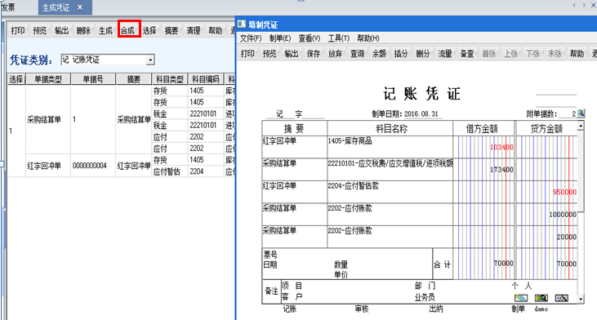Viewport: 597px width, 320px height.
Task: Click the 填制凭证 title bar window icon
Action: (x=242, y=24)
